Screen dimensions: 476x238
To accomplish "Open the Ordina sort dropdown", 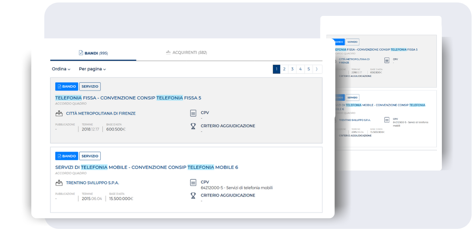I will [x=61, y=69].
